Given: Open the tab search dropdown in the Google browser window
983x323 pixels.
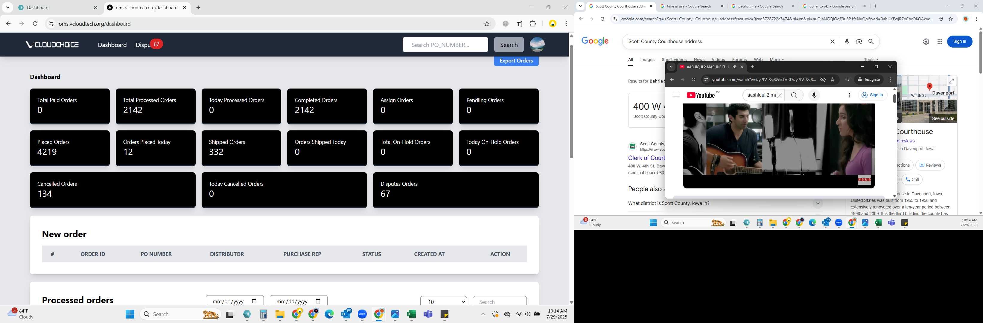Looking at the screenshot, I should pos(580,6).
